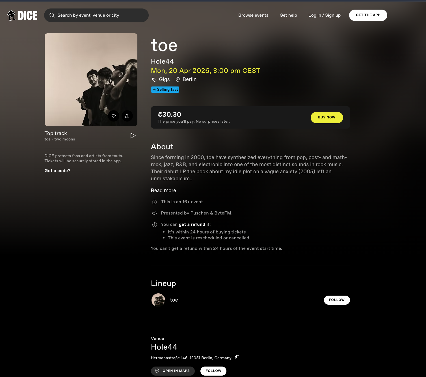Click the heart icon on the artist photo
This screenshot has height=377, width=426.
click(114, 116)
